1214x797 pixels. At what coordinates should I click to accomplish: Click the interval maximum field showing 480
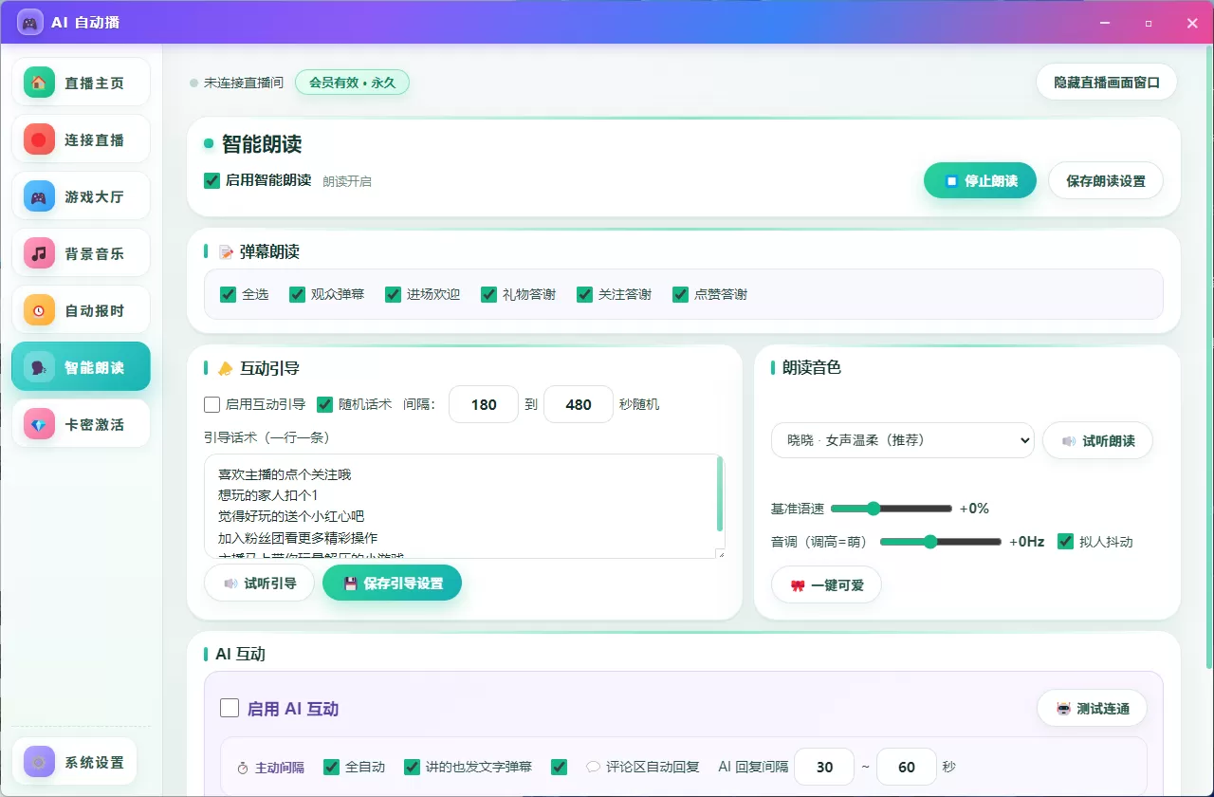click(579, 404)
